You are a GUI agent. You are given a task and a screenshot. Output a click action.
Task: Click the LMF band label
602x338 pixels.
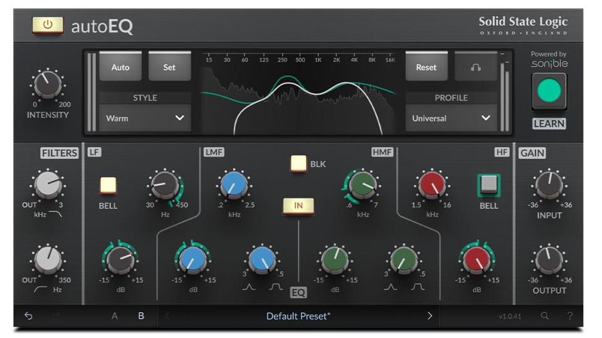214,152
